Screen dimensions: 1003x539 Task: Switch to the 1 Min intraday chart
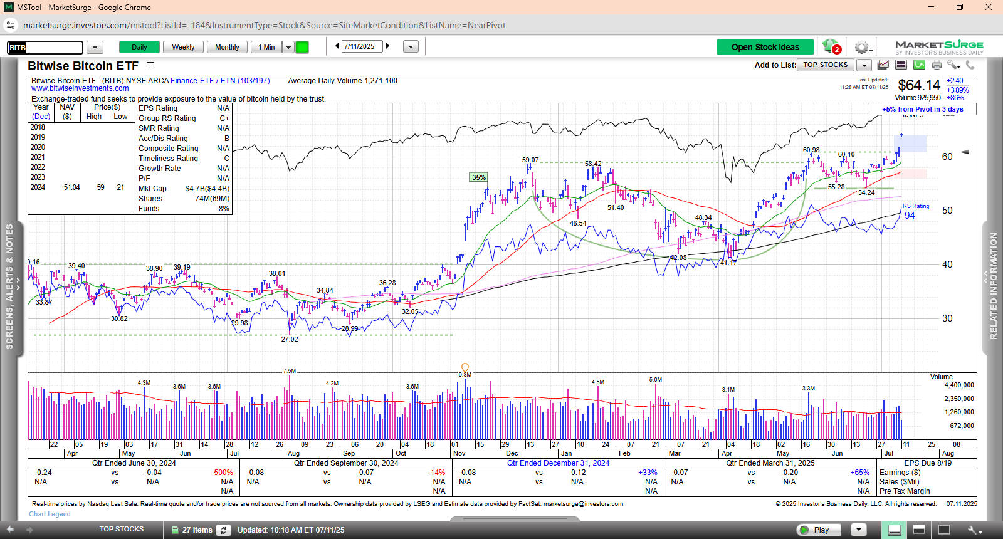[x=266, y=47]
